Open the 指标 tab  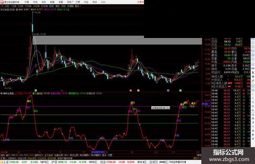pyautogui.click(x=3, y=155)
